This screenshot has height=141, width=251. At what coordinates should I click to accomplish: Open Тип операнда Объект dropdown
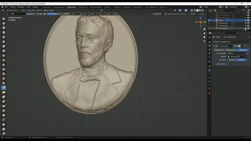pyautogui.click(x=237, y=53)
